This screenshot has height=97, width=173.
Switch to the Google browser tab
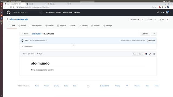point(58,4)
